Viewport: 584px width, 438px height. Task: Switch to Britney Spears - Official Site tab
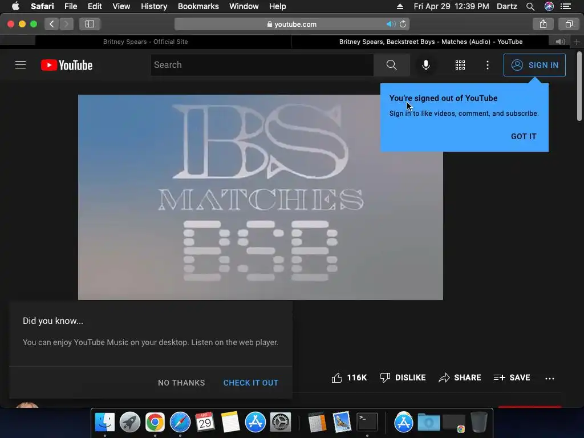(x=145, y=42)
